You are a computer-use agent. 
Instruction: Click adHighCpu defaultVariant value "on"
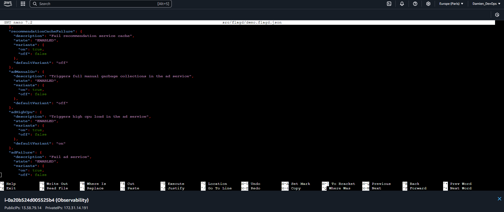(61, 143)
